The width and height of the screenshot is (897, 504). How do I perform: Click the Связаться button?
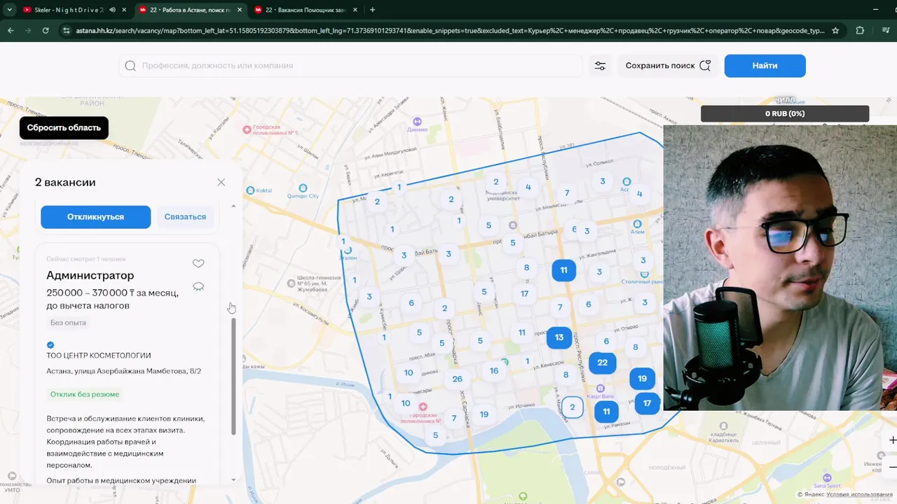pos(185,217)
